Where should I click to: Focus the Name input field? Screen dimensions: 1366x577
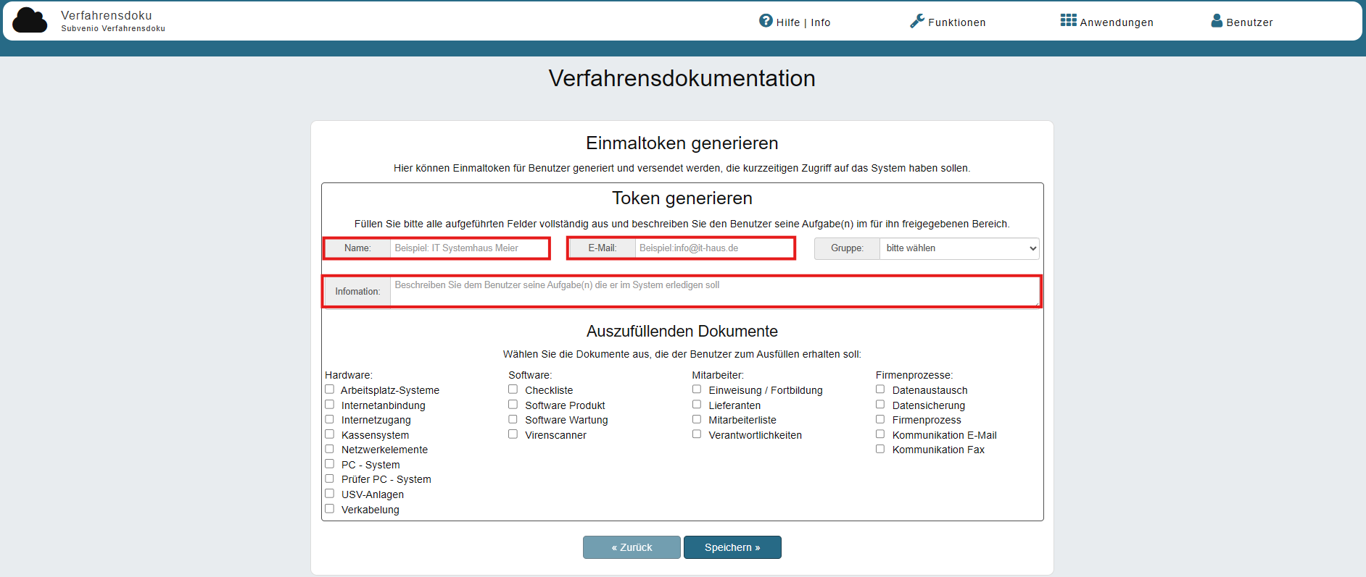[x=469, y=248]
